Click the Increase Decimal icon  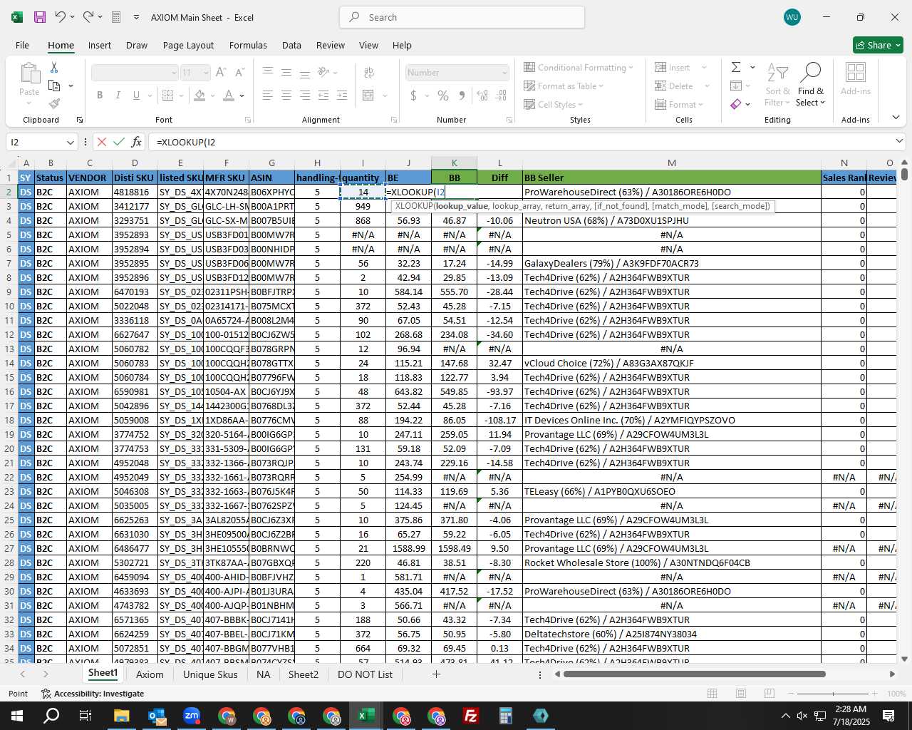[x=482, y=95]
